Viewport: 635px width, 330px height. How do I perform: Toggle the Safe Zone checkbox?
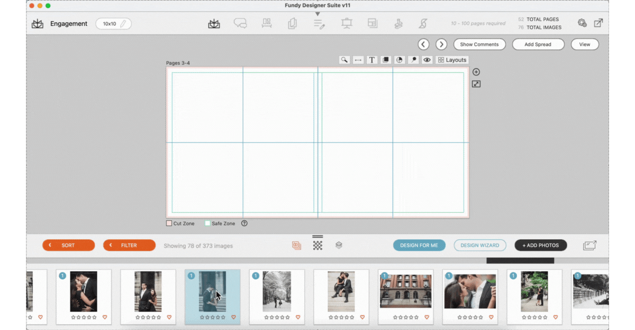point(207,223)
